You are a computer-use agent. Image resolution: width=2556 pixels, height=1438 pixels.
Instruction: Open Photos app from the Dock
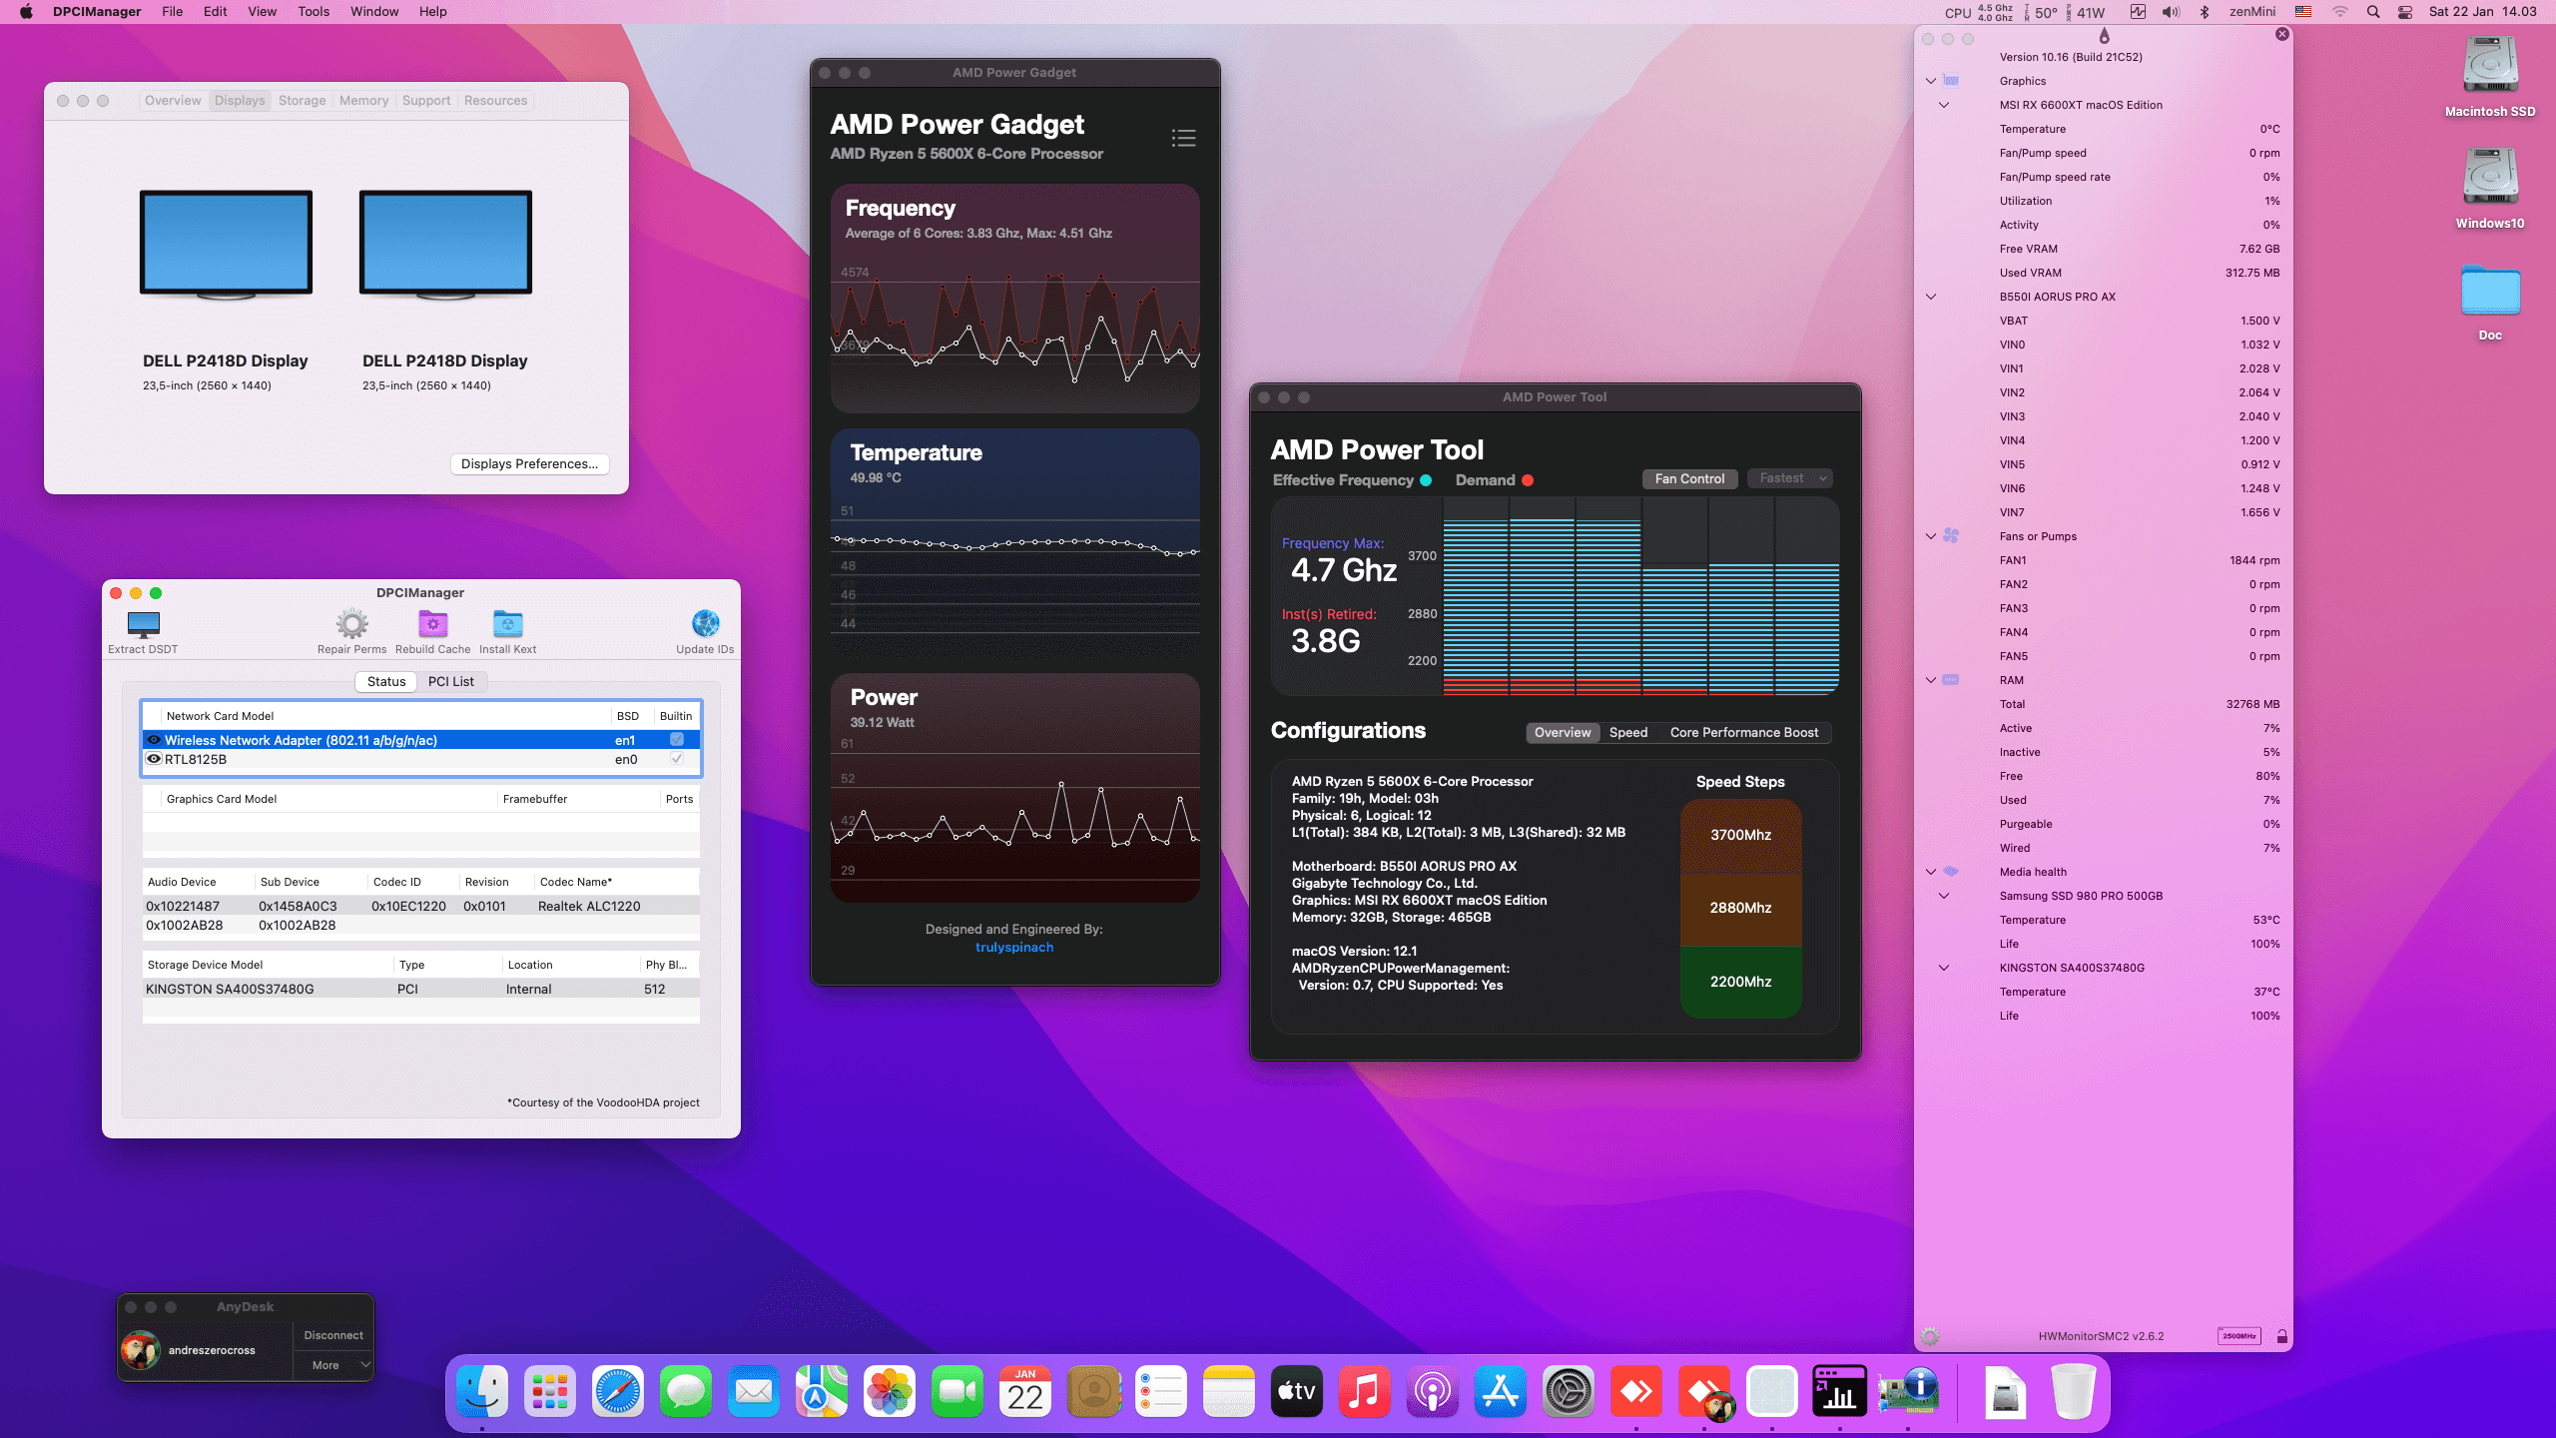click(890, 1391)
